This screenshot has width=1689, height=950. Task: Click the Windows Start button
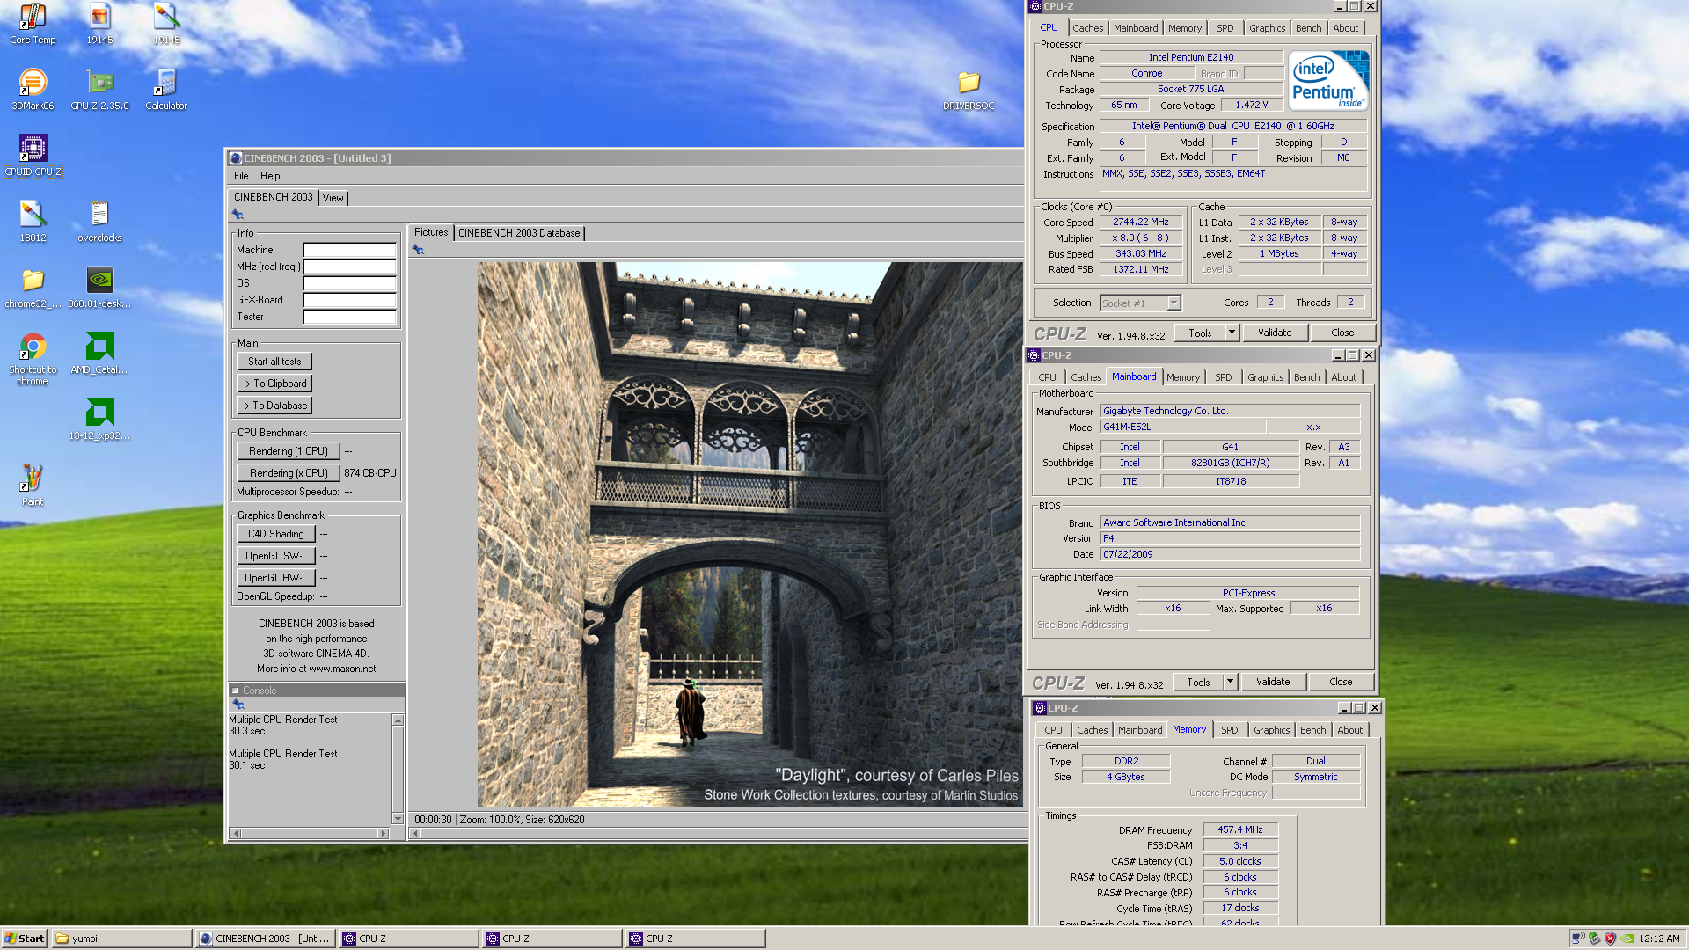click(x=24, y=939)
